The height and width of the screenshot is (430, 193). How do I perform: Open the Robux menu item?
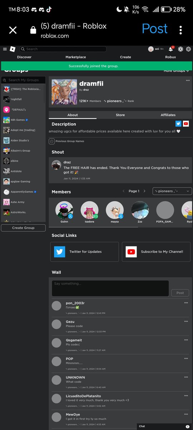[x=170, y=57]
